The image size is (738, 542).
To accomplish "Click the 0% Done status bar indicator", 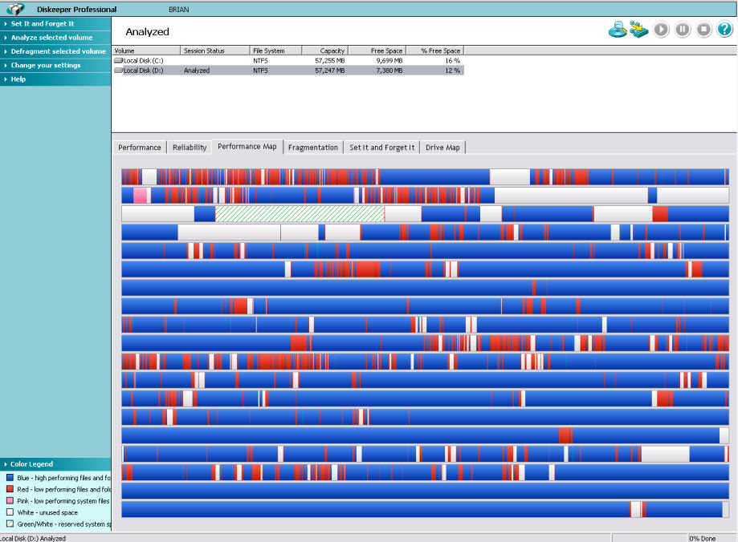I will point(702,538).
